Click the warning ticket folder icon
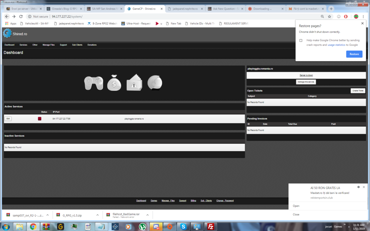Screen dimensions: 370x231 [134, 82]
